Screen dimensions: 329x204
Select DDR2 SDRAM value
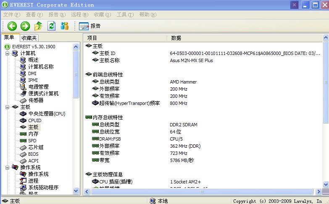coord(184,125)
